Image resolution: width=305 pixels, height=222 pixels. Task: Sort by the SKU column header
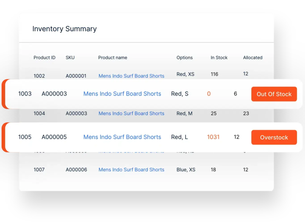pos(70,58)
